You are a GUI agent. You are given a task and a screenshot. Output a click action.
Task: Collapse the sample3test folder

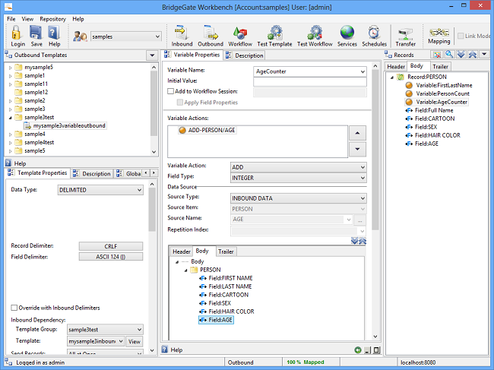click(x=10, y=118)
